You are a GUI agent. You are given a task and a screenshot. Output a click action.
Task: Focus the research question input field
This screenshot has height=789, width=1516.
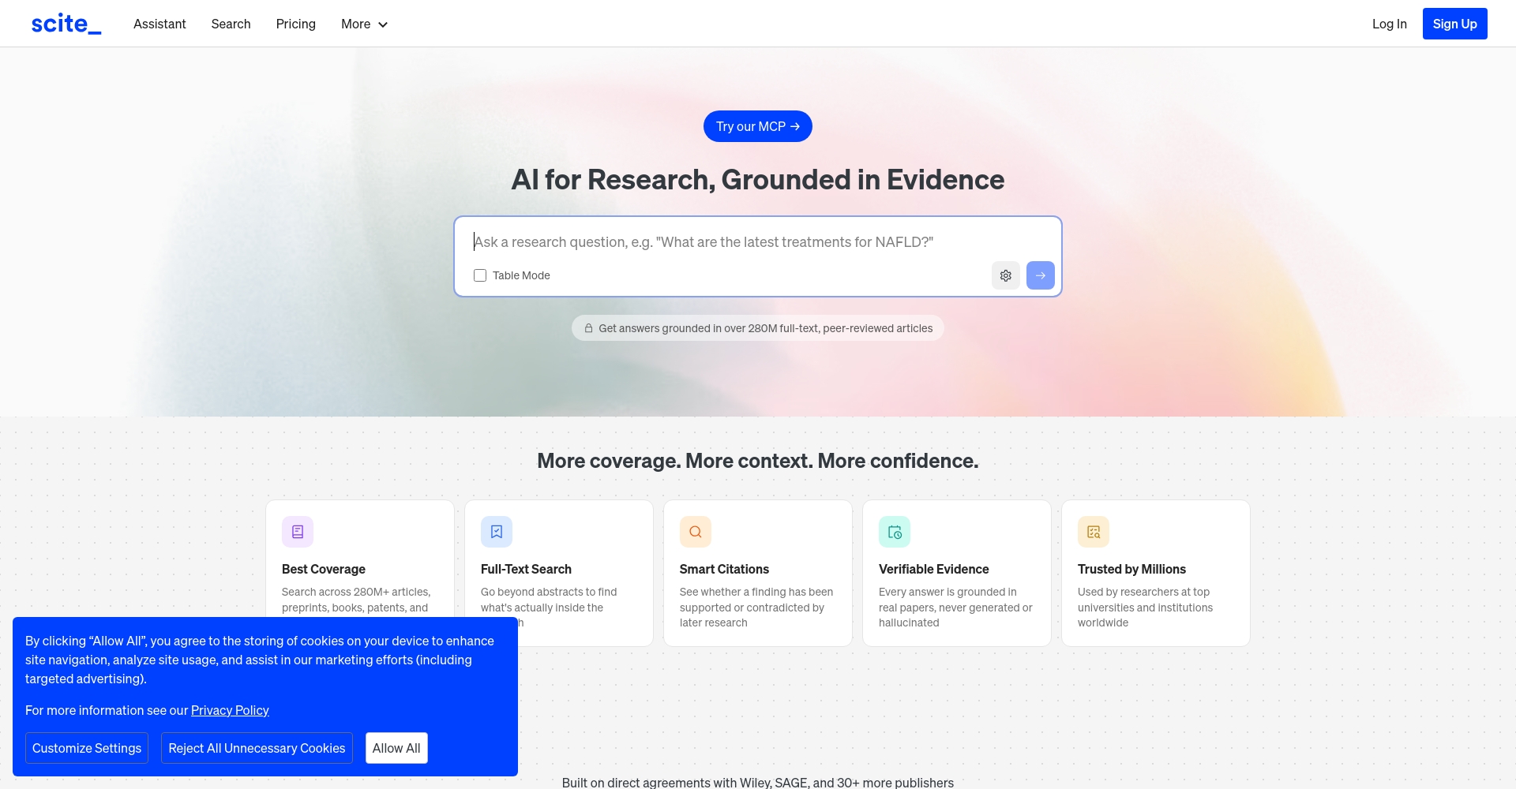[x=756, y=242]
